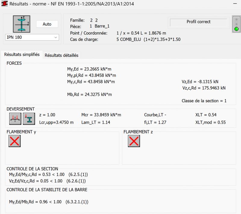
Task: Minimize the Résultats window
Action: [235, 4]
